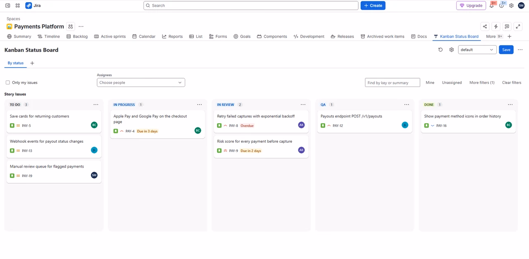Click the Upgrade button
The image size is (529, 259).
(471, 5)
